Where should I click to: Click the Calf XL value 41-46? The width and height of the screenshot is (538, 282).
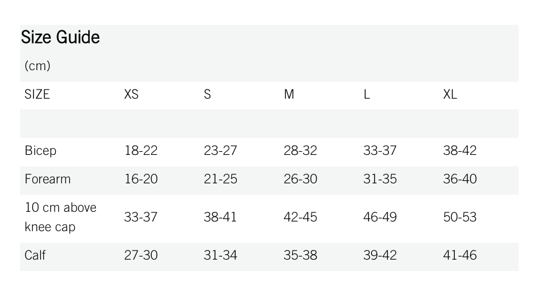click(x=460, y=255)
